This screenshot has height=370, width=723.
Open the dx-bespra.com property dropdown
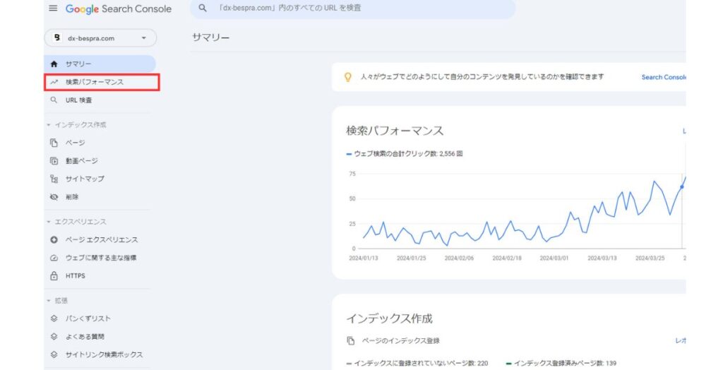click(x=100, y=38)
